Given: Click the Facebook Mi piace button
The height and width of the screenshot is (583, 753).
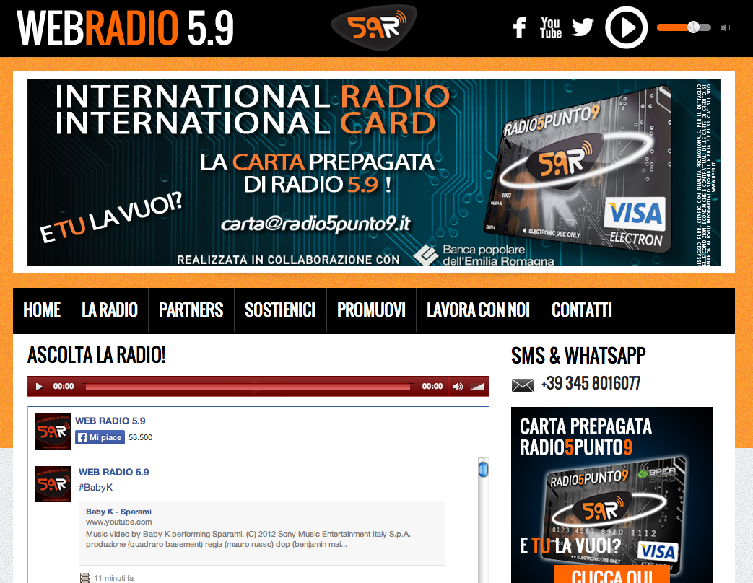Looking at the screenshot, I should click(100, 437).
